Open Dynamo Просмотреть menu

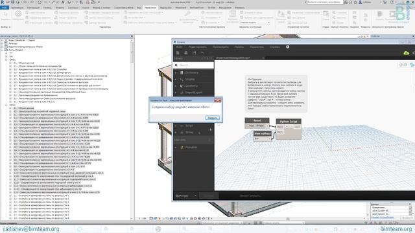(220, 47)
